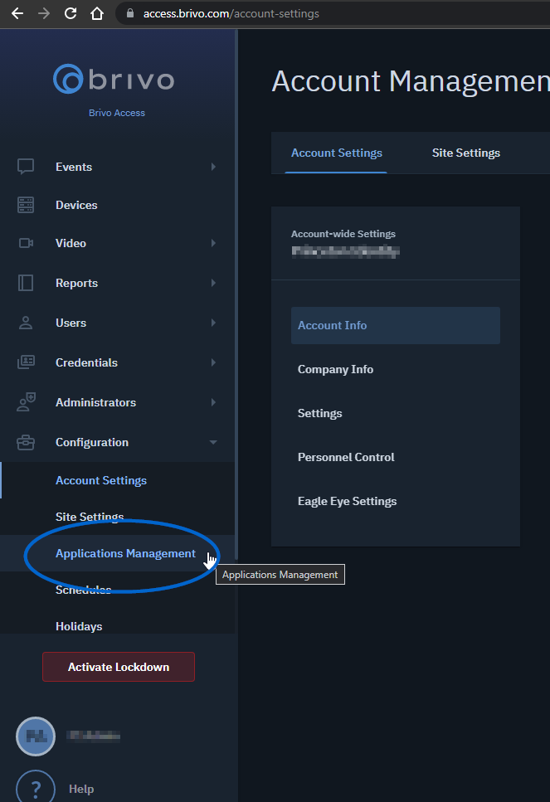
Task: Click the Brivo Access link
Action: (117, 113)
